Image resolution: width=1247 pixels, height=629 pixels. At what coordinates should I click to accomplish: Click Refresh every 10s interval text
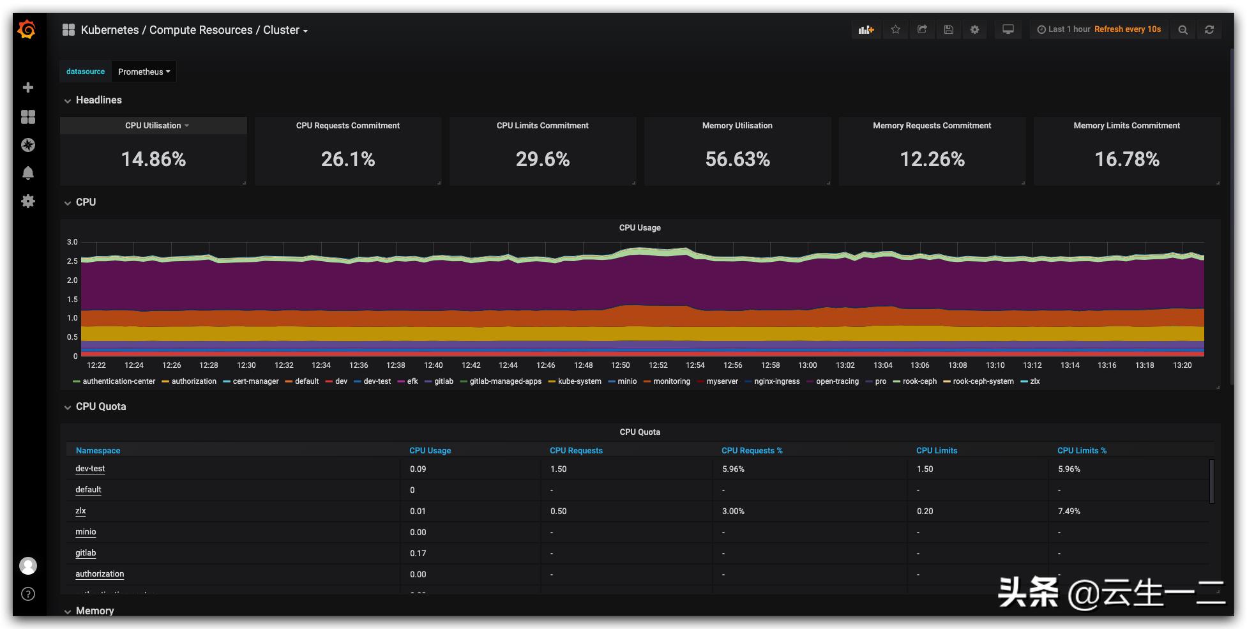[1128, 29]
